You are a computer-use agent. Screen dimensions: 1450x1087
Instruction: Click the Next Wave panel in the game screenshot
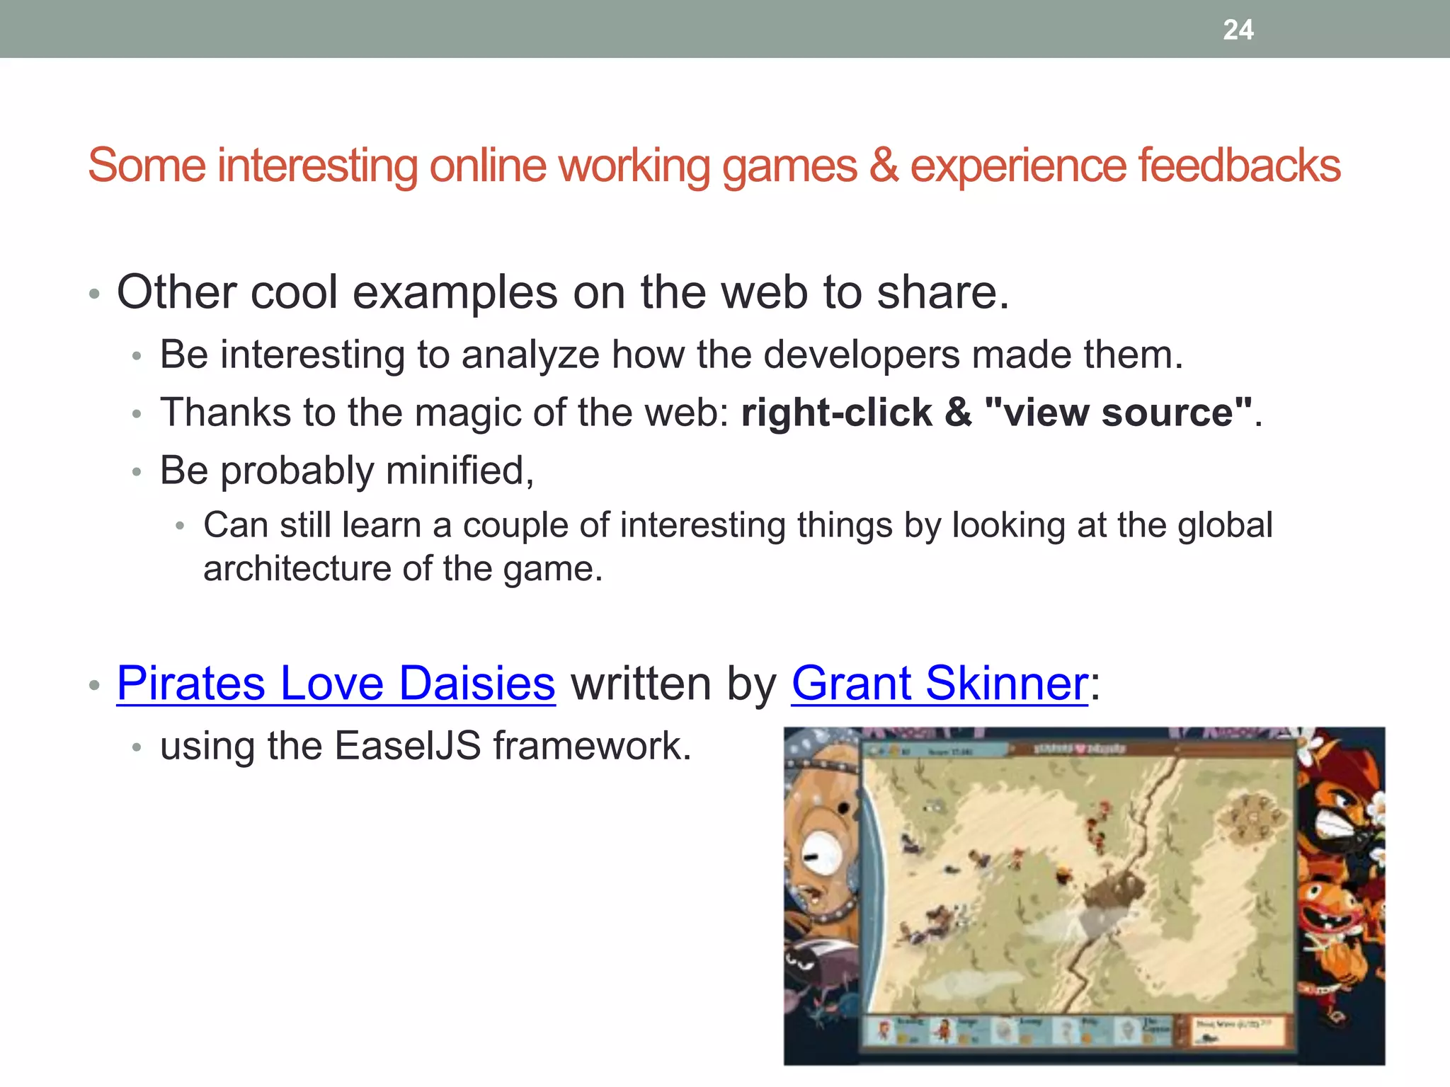(x=1235, y=1030)
